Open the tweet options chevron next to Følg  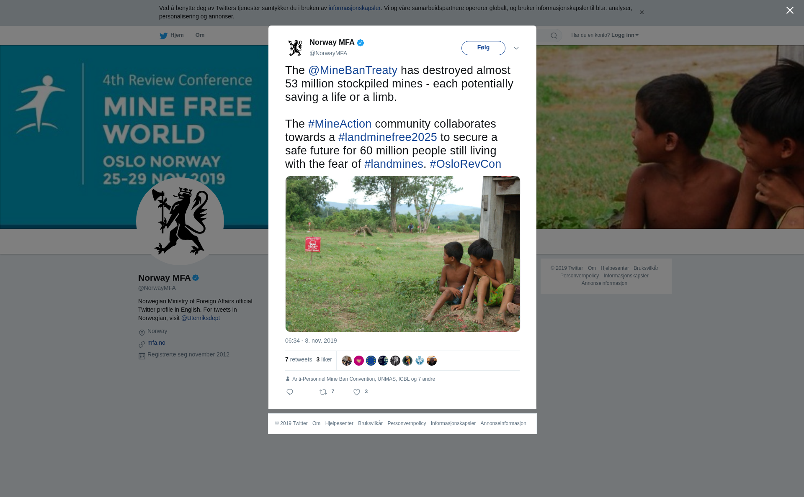(516, 48)
